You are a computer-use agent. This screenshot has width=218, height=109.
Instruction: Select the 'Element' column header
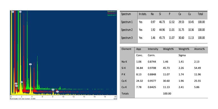(126, 49)
